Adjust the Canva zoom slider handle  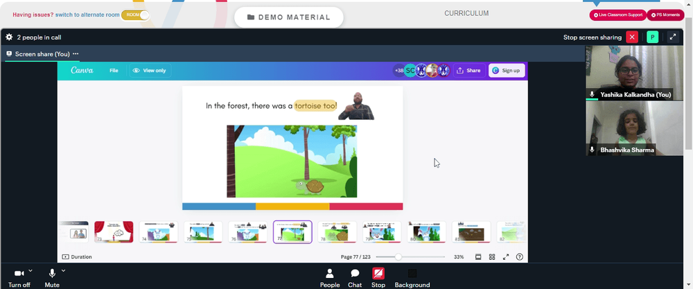[x=398, y=256]
